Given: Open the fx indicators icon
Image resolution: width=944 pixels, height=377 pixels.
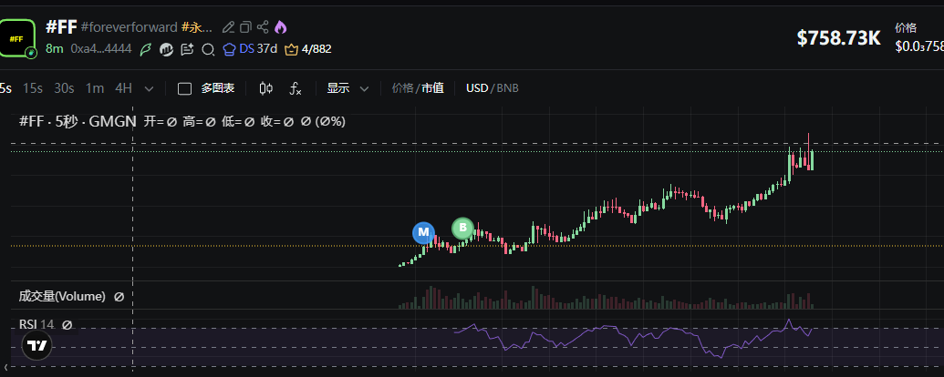Looking at the screenshot, I should point(295,88).
